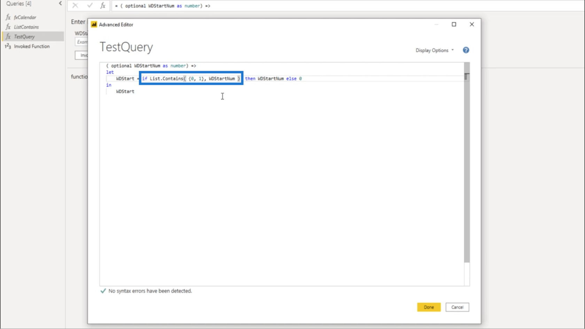Click the last line 'WDStart' in code
This screenshot has height=329, width=585.
click(125, 91)
